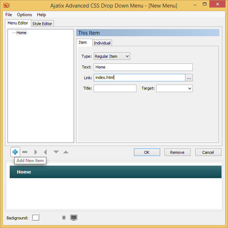The width and height of the screenshot is (228, 228).
Task: Open the File menu
Action: coord(9,15)
